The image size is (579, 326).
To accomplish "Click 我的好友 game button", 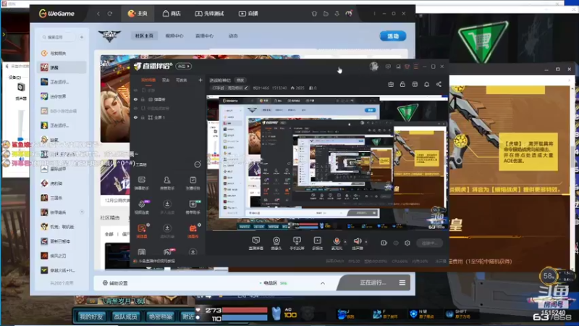I will click(x=92, y=317).
